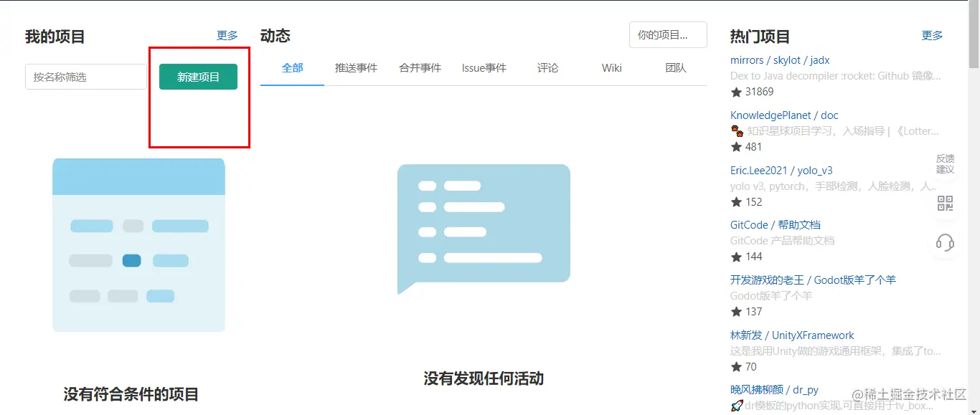
Task: Select the 全部 activity tab
Action: coord(292,68)
